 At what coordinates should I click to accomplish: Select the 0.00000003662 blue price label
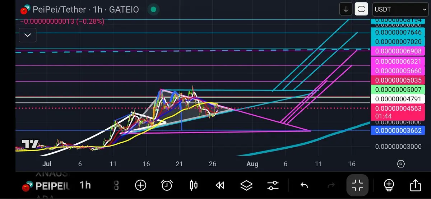398,130
